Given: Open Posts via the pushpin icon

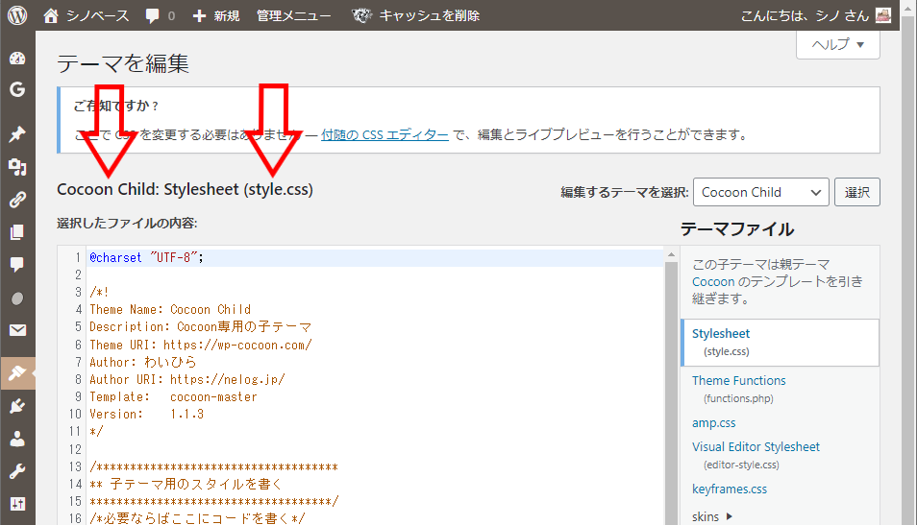Looking at the screenshot, I should (17, 134).
